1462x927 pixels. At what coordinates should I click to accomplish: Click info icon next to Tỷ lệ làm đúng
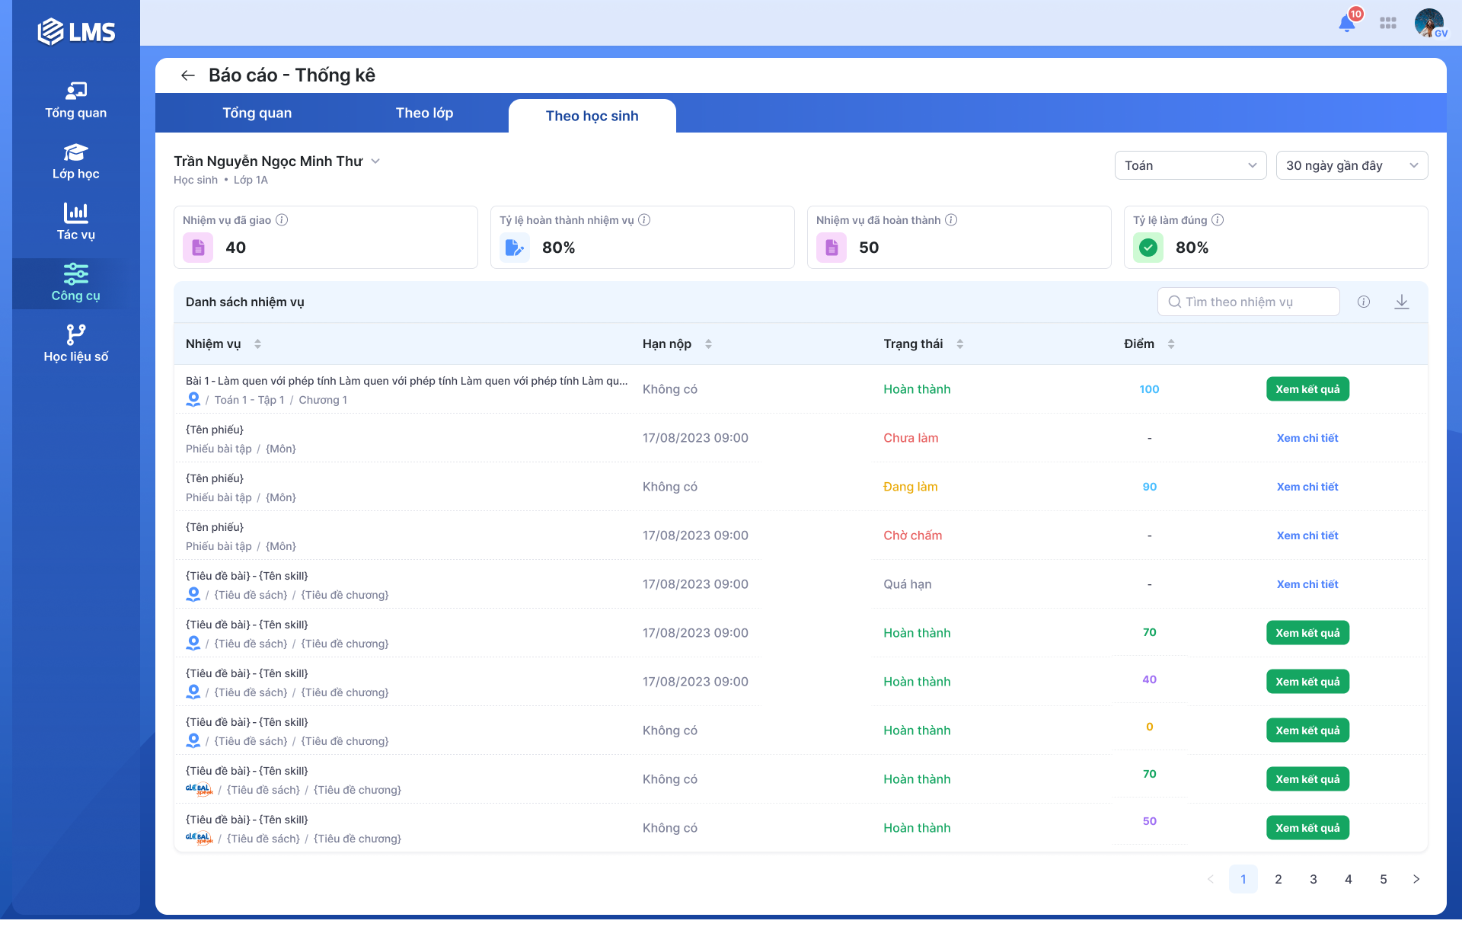(x=1218, y=220)
